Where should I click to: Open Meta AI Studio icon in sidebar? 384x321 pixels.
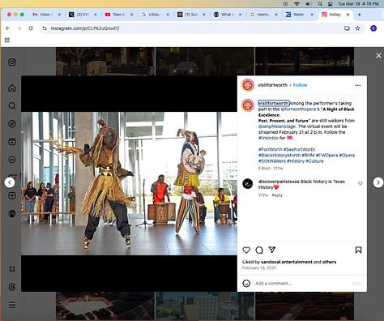coord(12,269)
